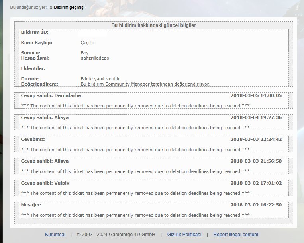The height and width of the screenshot is (243, 304).
Task: Click the Konu Başlığı value Çeşitli
Action: [87, 43]
